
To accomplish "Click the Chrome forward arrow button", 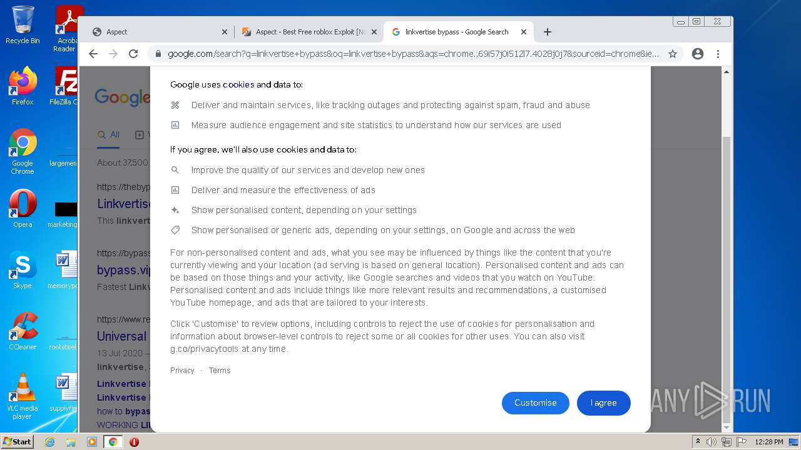I will coord(113,54).
